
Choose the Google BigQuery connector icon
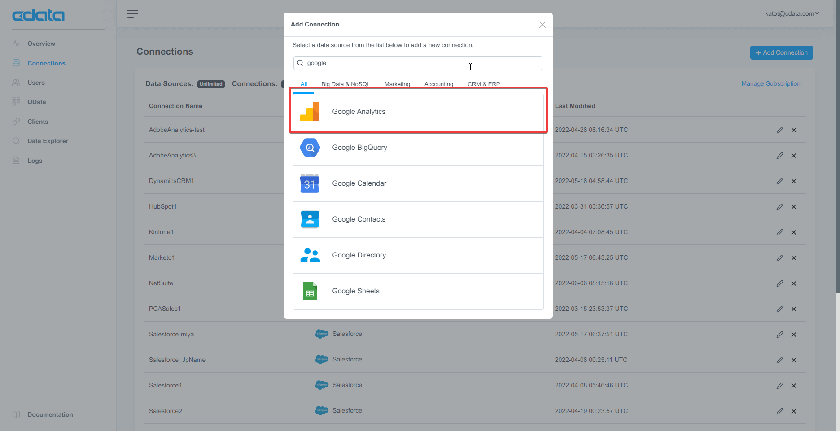(x=310, y=148)
